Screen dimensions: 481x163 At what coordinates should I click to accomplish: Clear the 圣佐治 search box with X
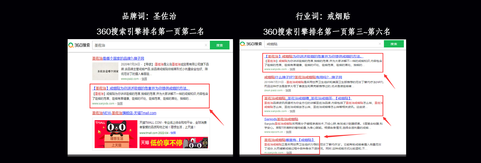click(x=206, y=45)
